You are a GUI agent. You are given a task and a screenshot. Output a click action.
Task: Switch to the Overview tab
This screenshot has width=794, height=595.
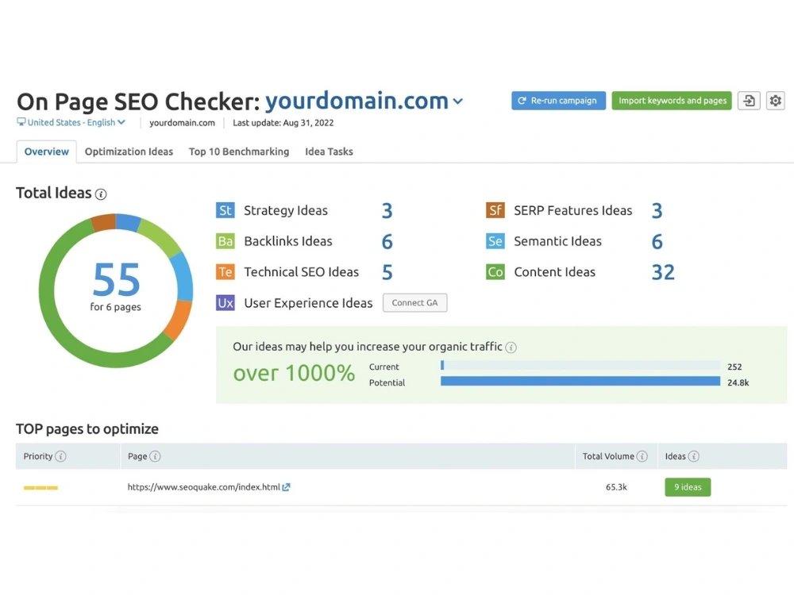[47, 152]
